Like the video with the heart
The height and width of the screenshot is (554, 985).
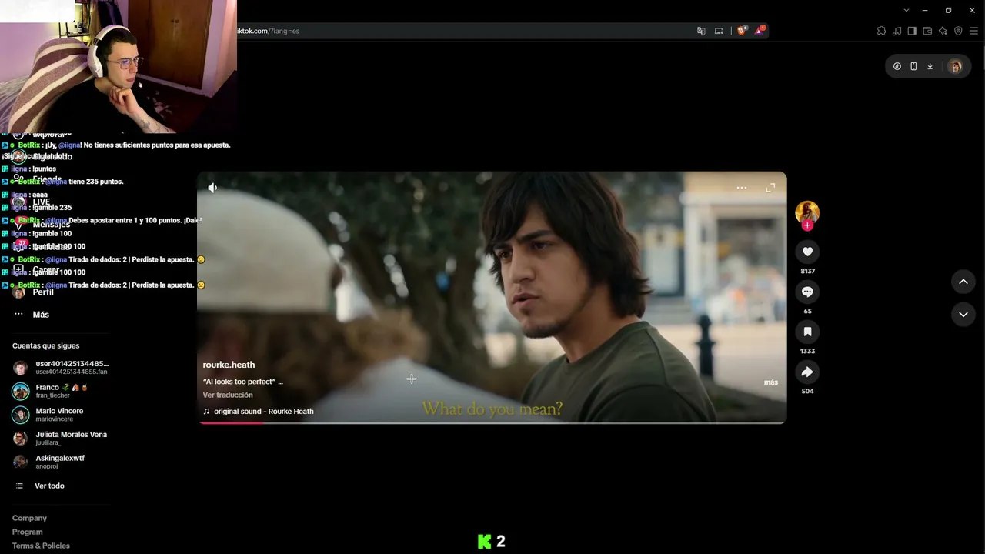click(807, 252)
